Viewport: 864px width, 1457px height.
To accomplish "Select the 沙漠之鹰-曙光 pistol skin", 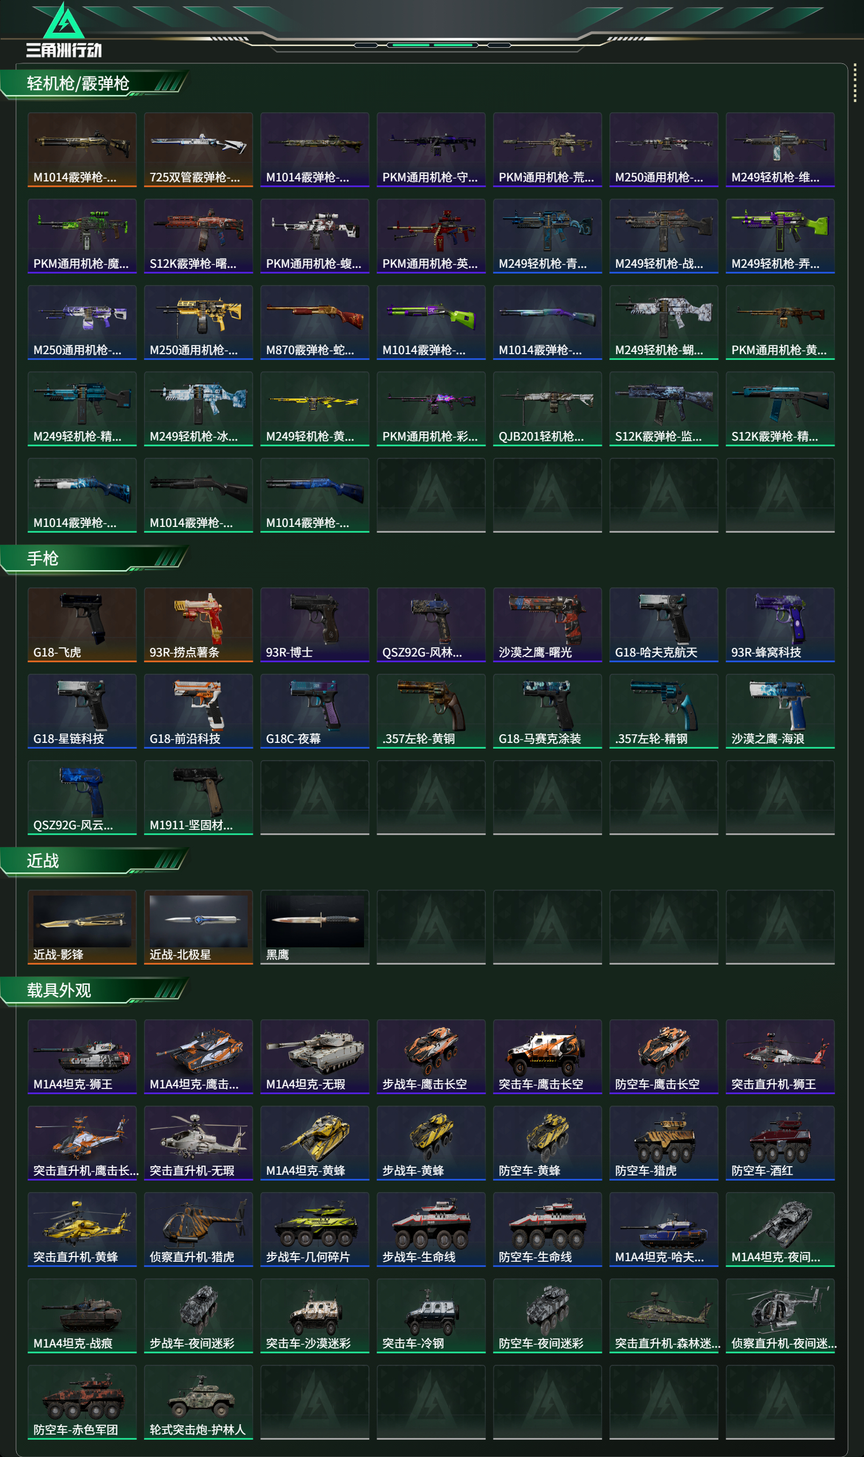I will 547,625.
